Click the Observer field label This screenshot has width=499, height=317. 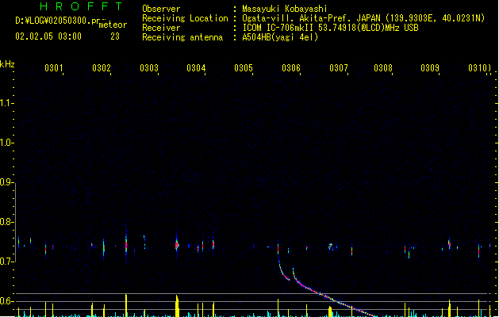click(x=161, y=9)
